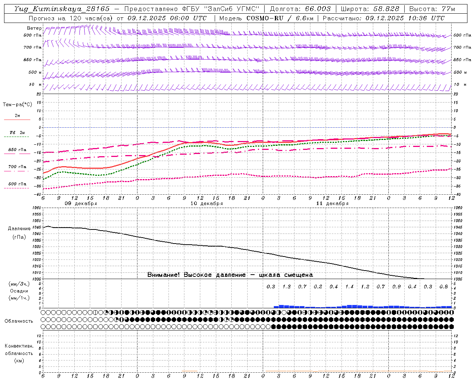
Task: Select the 'Осадки' precipitation label
Action: tap(19, 291)
